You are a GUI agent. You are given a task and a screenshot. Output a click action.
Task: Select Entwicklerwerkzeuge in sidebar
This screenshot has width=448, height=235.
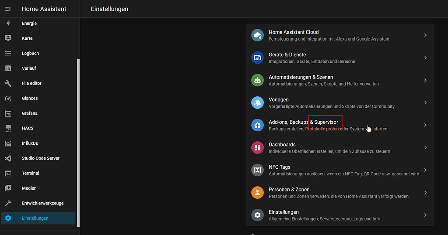(x=38, y=203)
